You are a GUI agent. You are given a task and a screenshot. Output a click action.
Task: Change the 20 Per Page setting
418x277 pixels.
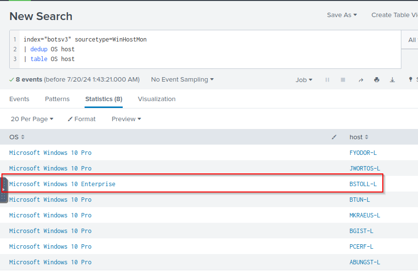(x=32, y=119)
